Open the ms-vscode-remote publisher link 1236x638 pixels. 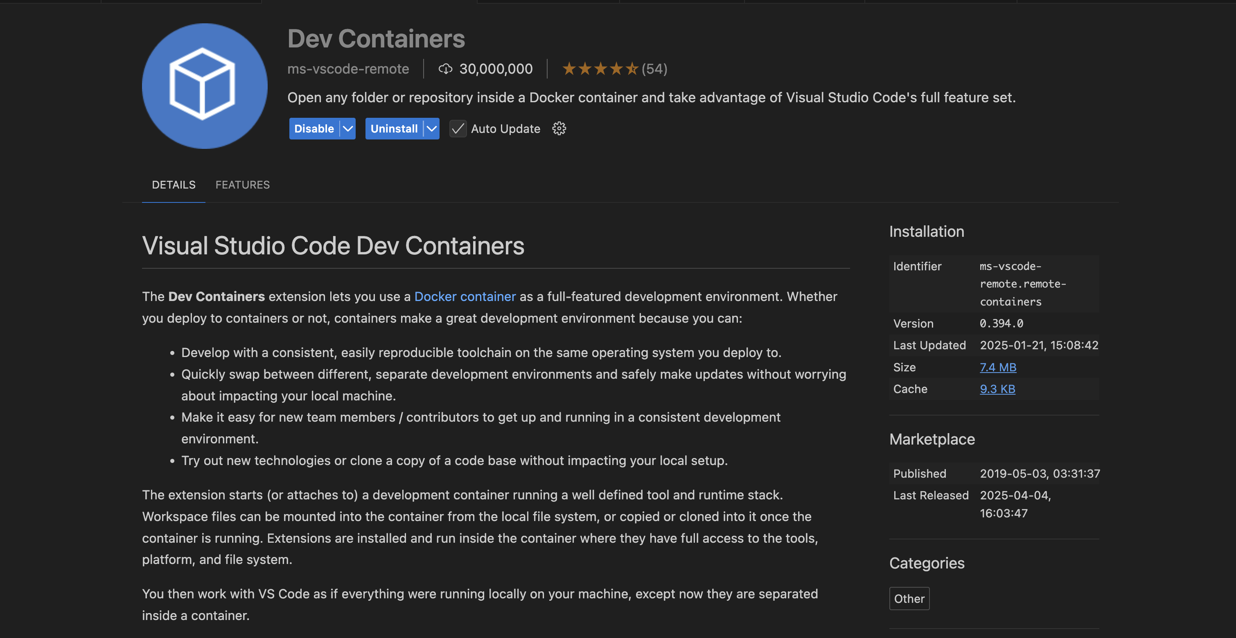(x=348, y=69)
